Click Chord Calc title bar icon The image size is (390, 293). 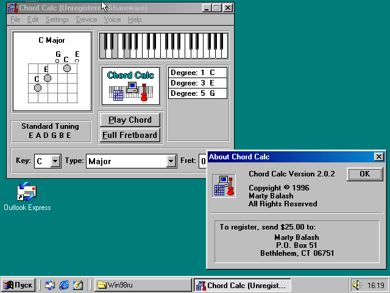point(12,8)
